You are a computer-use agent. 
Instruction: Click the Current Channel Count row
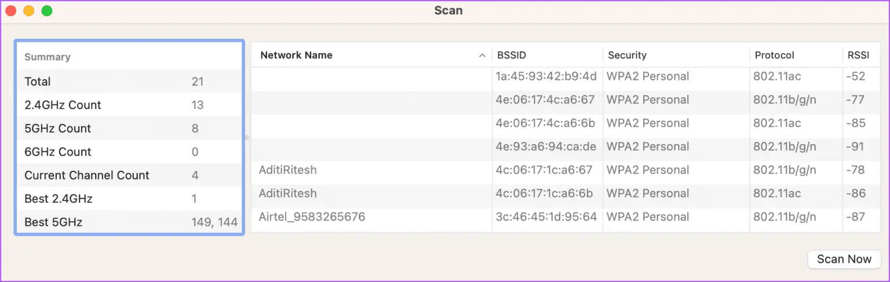coord(129,175)
